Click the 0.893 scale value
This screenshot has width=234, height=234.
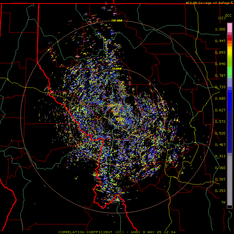[x=220, y=52]
